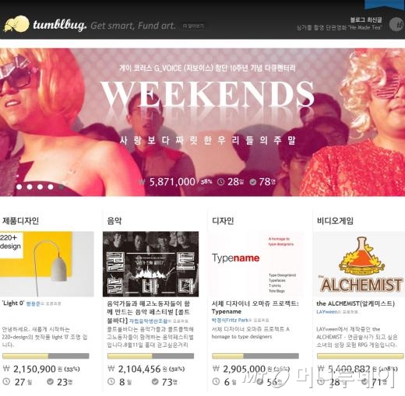Click the clock icon beside 8 days
Screen dimensions: 405x396
point(111,381)
